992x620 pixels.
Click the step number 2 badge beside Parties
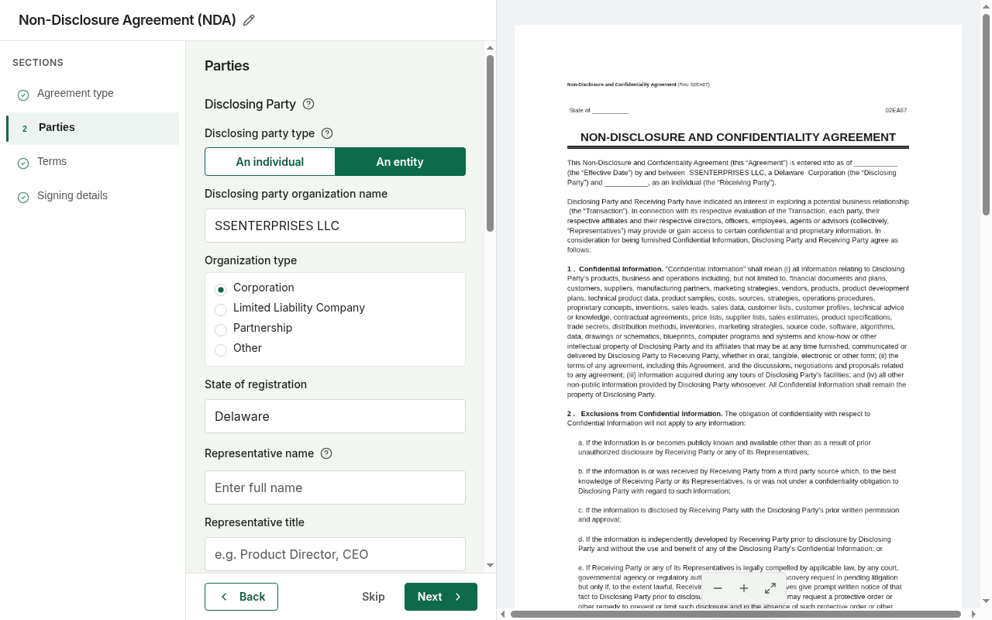pos(25,129)
